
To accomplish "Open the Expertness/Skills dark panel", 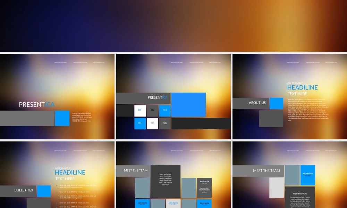I will coord(300,198).
